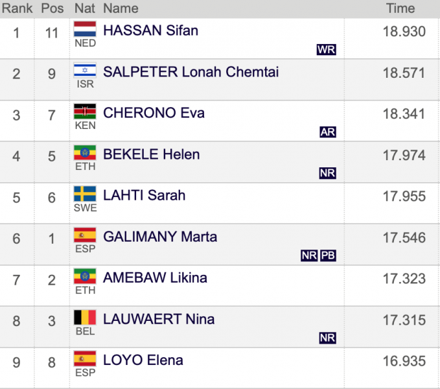
Task: Sort by the Rank column header
Action: click(x=17, y=8)
